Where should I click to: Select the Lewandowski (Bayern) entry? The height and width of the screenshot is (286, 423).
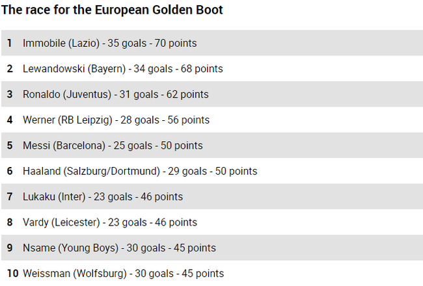[x=212, y=68]
